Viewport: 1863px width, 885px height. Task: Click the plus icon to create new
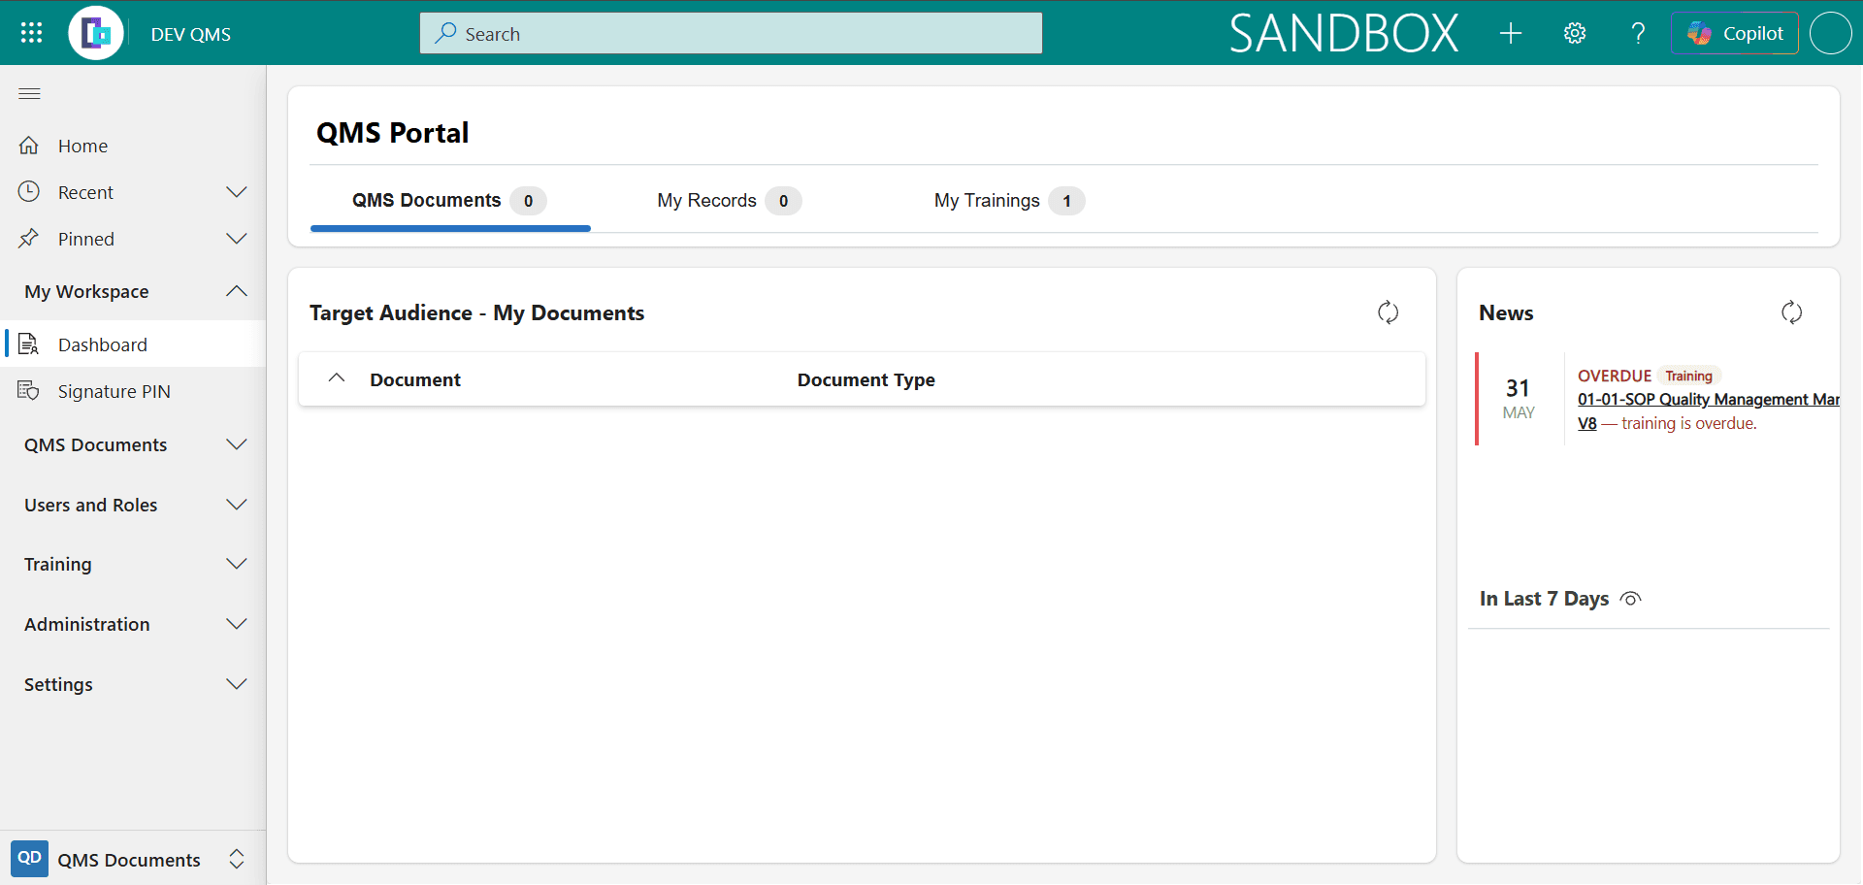pyautogui.click(x=1511, y=33)
